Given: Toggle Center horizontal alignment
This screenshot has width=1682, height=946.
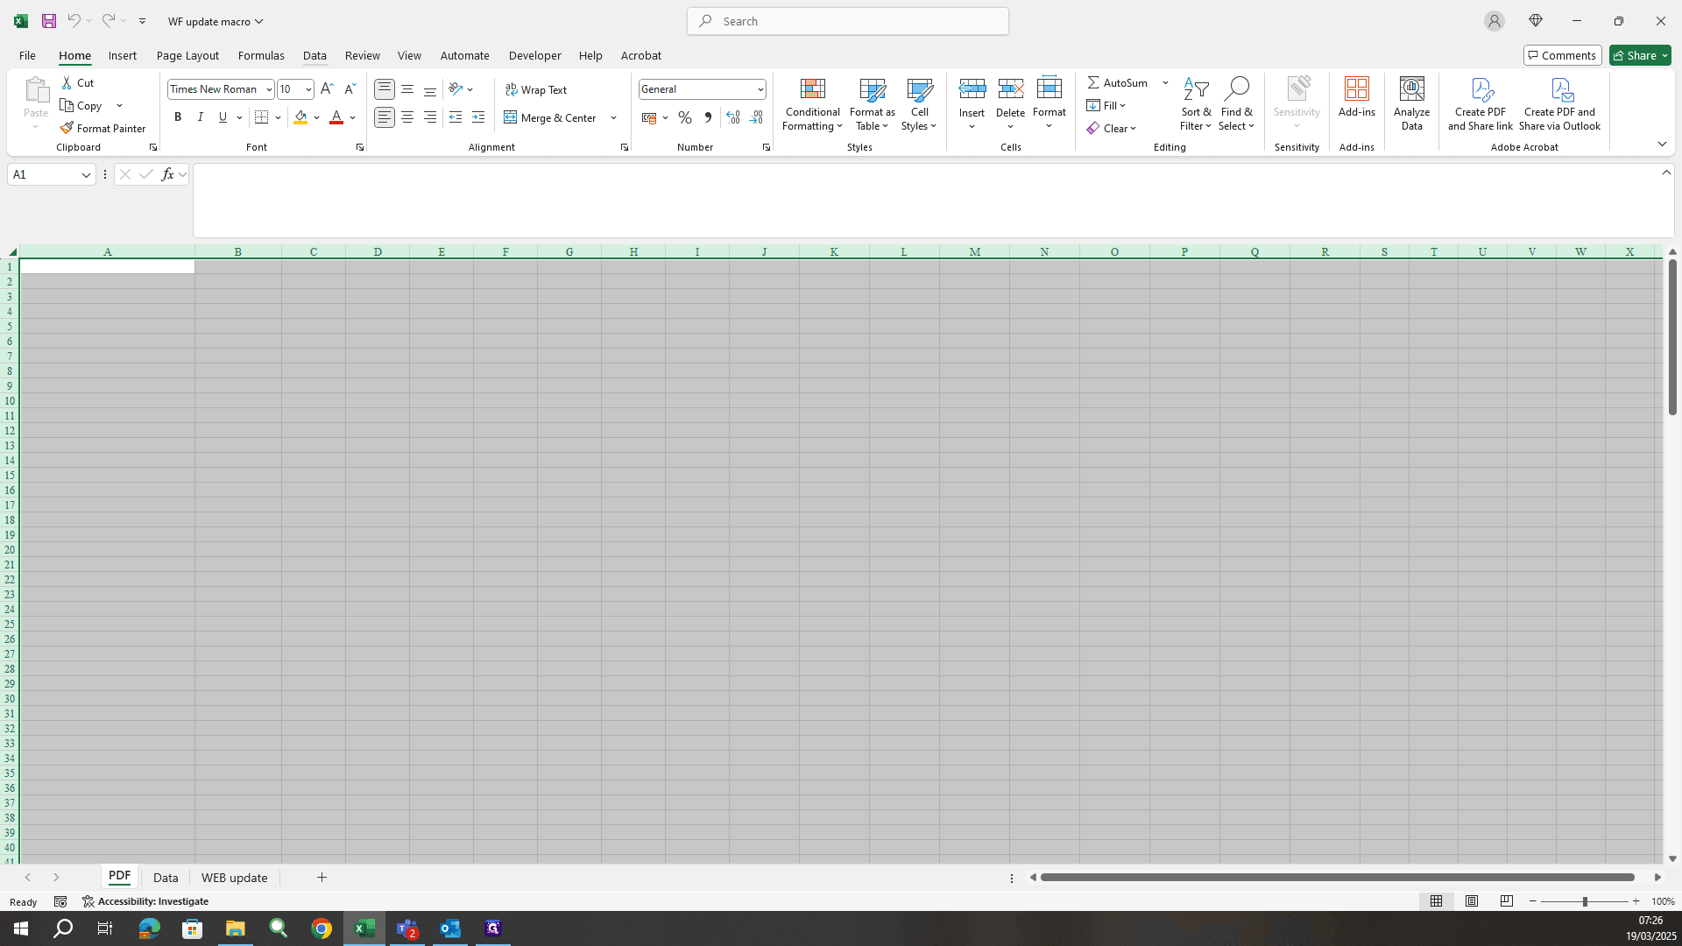Looking at the screenshot, I should point(407,117).
